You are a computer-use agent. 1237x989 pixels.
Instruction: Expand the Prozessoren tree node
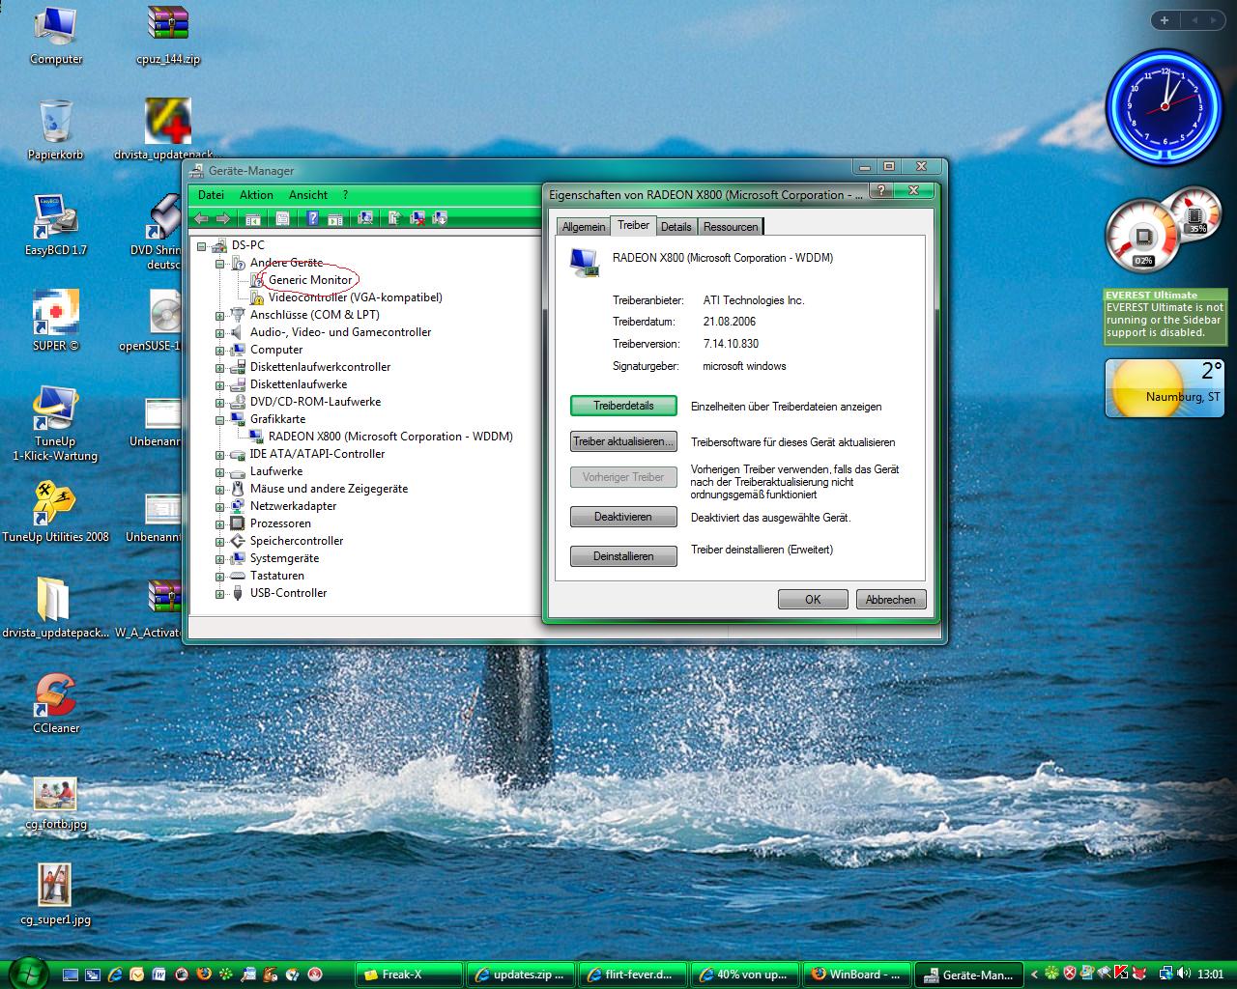(x=219, y=523)
